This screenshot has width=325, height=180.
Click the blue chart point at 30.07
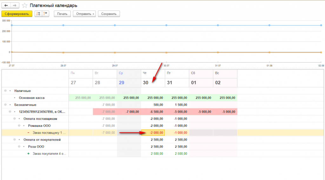point(166,25)
